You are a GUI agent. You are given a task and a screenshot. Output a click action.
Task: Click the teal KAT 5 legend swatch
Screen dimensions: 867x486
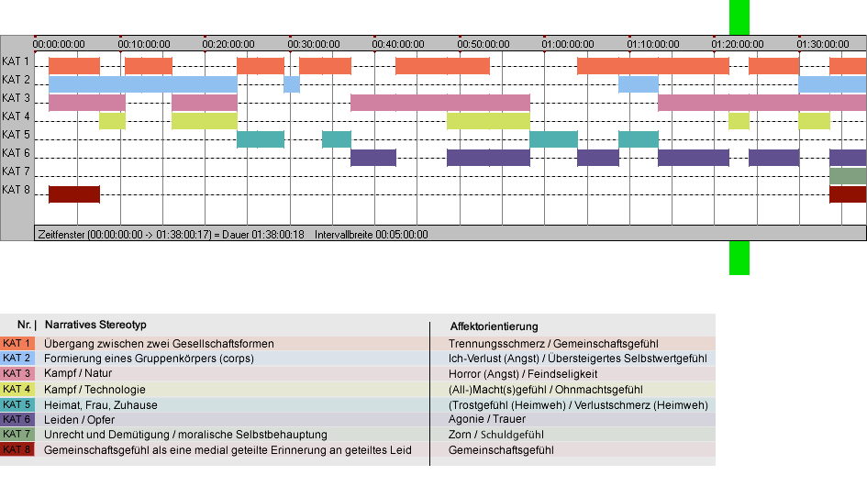point(17,404)
